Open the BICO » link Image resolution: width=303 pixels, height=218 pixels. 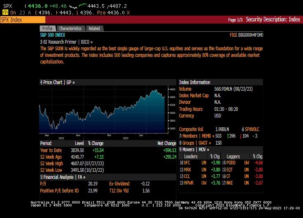[87, 42]
